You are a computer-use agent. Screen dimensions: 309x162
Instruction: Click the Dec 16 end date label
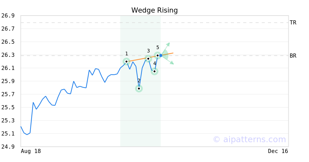278,151
